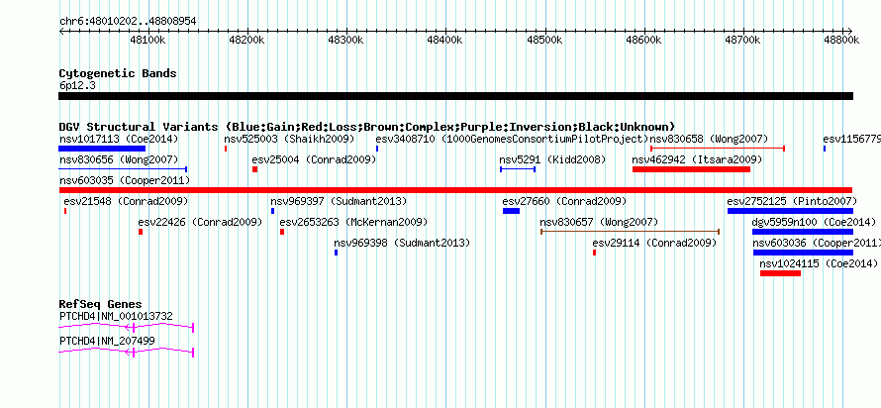Select the long red nsv603035 loss bar

click(455, 190)
